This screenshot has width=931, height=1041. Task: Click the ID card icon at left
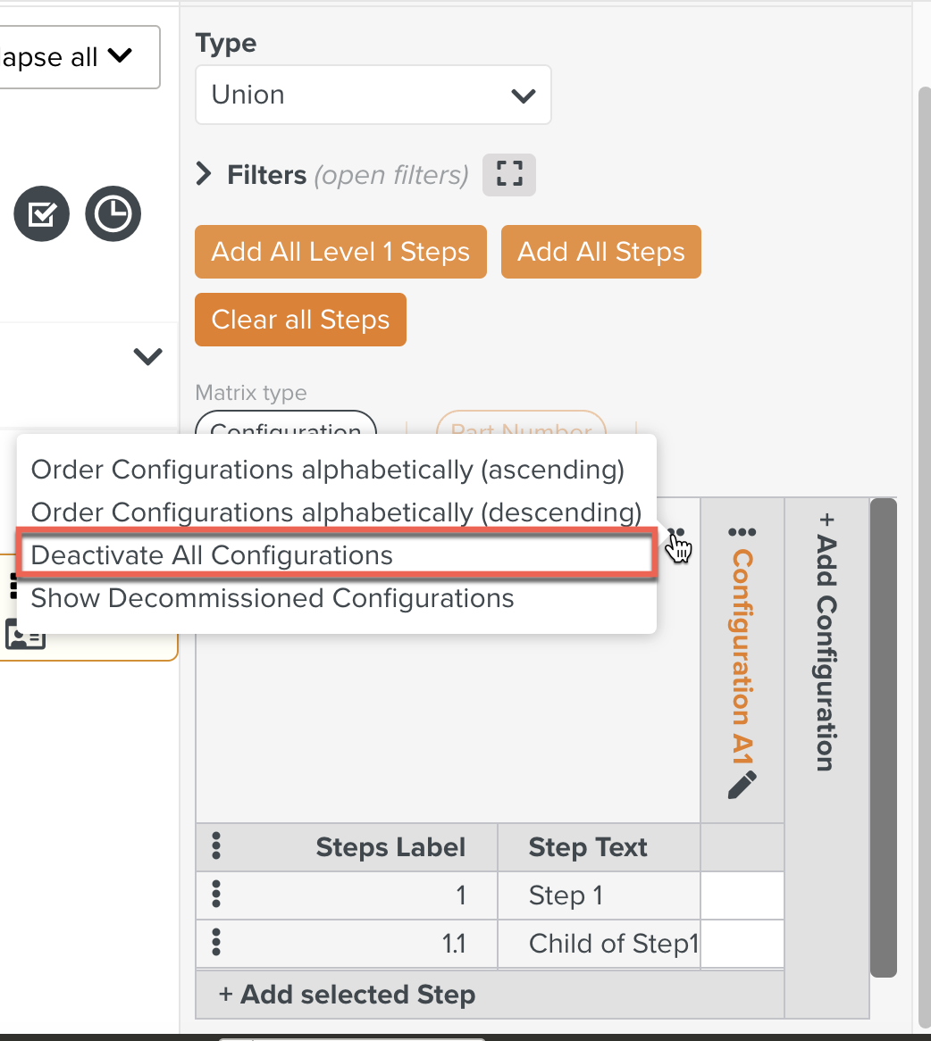(x=25, y=633)
